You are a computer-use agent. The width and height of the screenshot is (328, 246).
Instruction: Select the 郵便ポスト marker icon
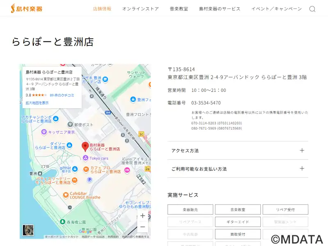coord(70,125)
